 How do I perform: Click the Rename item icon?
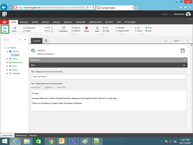tap(116, 28)
